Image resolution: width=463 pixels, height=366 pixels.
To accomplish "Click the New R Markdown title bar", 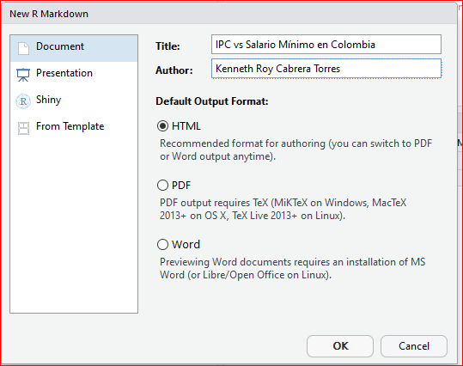I will point(229,14).
